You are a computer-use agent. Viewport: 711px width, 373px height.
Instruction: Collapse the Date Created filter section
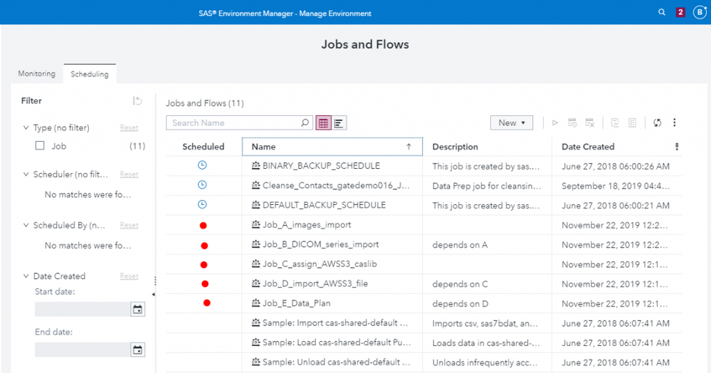26,276
